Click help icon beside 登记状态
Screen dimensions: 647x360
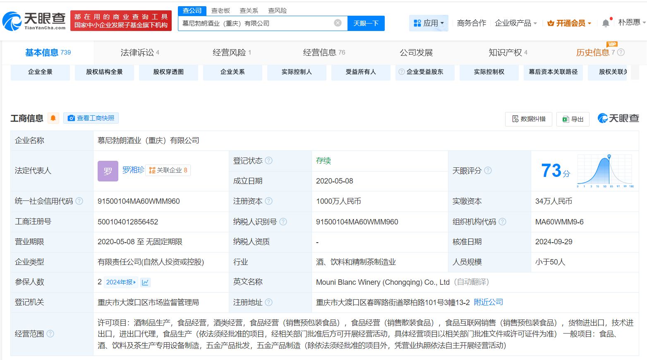(269, 161)
